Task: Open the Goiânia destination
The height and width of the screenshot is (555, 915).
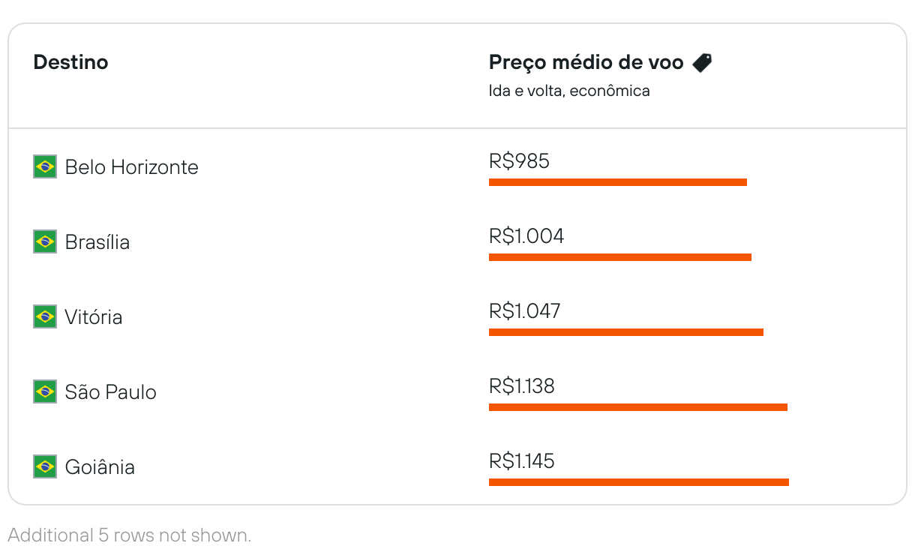Action: pyautogui.click(x=100, y=467)
